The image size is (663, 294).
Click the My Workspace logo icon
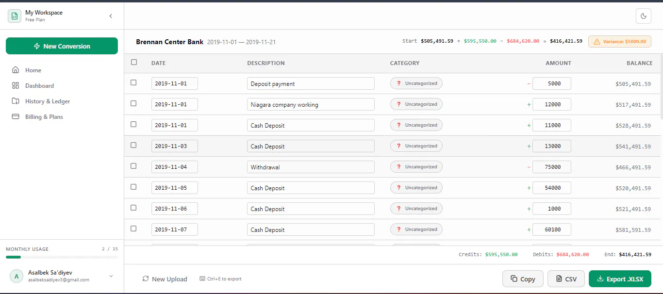pyautogui.click(x=15, y=16)
